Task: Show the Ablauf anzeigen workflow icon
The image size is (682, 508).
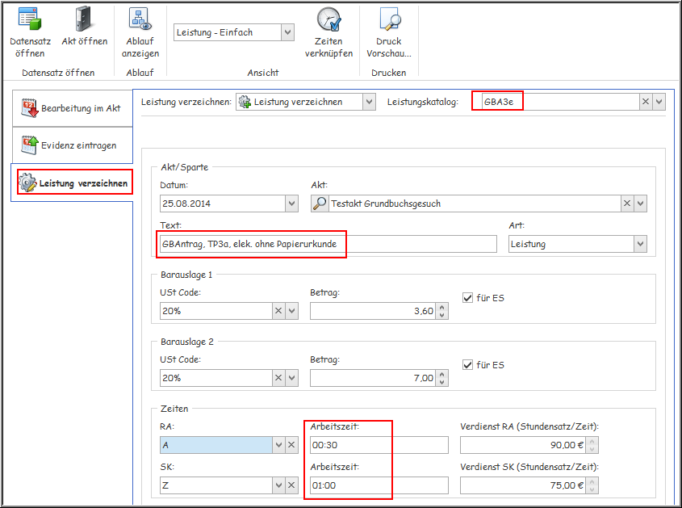Action: click(x=140, y=19)
